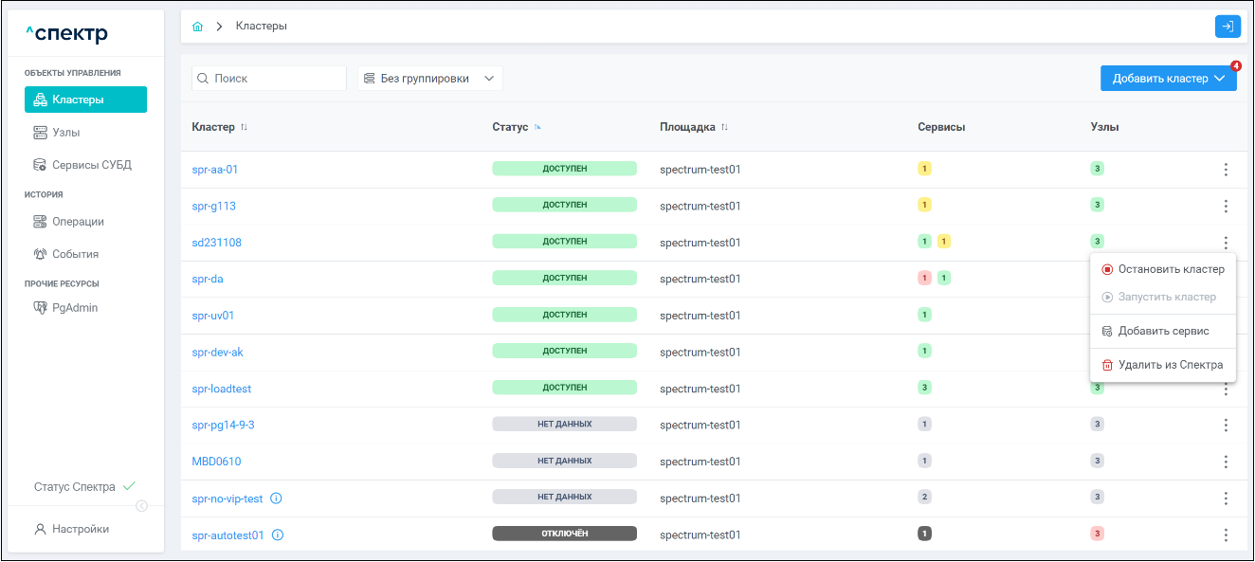Screen dimensions: 1255x562
Task: Sort the table by Площадка column
Action: pyautogui.click(x=724, y=127)
